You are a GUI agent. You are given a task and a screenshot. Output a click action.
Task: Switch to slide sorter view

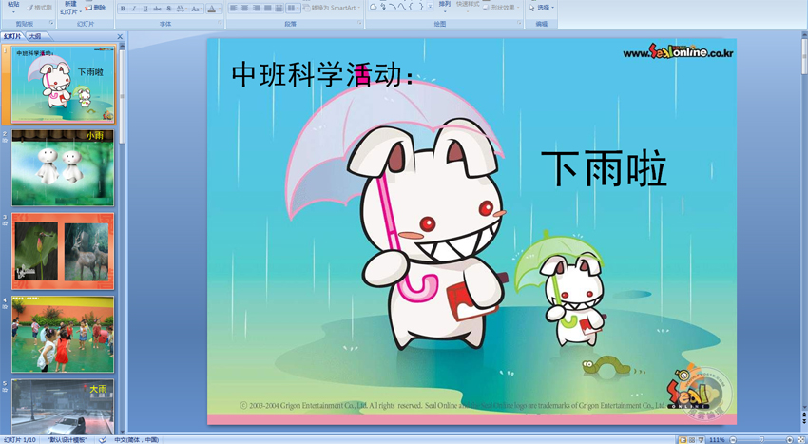tap(691, 440)
